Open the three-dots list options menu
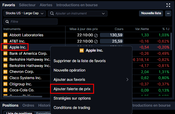Screen dimensions: 175x114 click(168, 13)
